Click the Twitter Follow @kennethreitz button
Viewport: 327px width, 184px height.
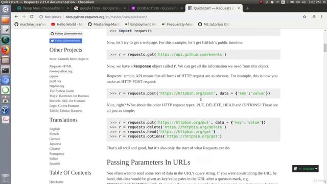(x=66, y=41)
